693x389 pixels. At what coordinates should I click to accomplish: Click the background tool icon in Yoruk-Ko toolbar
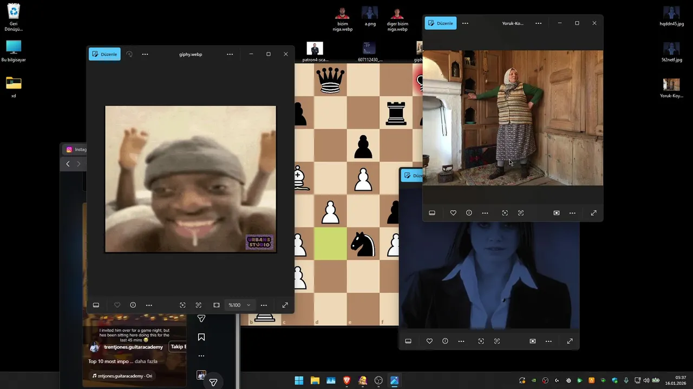557,213
